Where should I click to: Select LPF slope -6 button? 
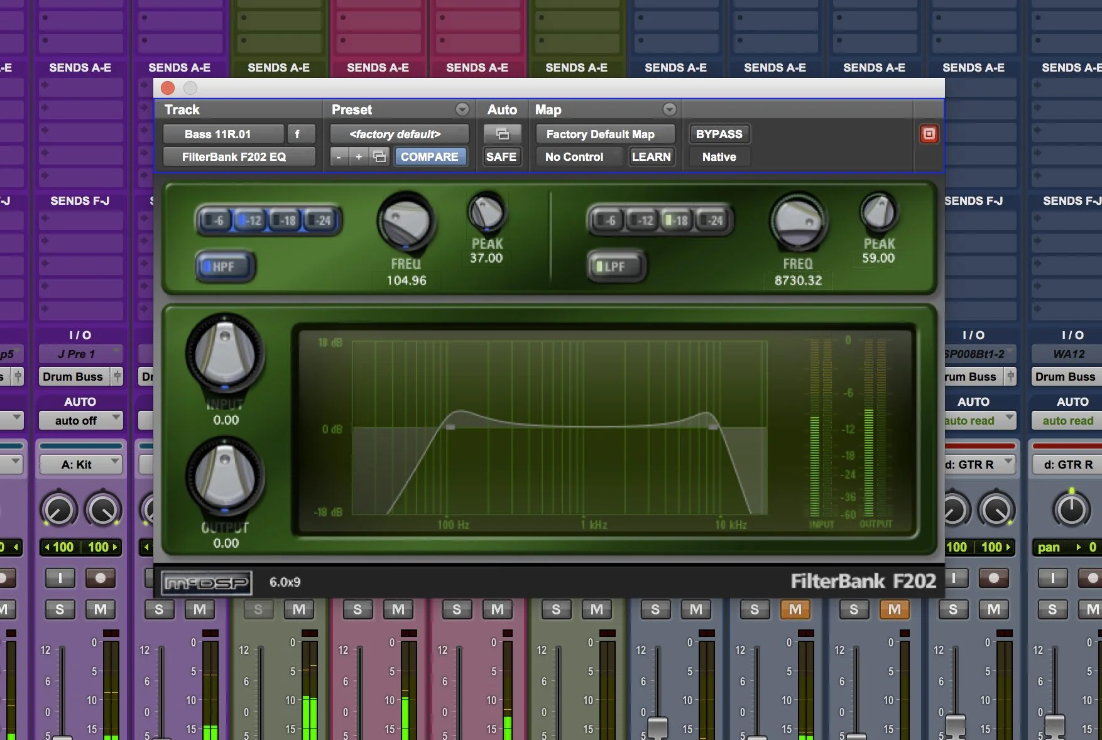point(608,220)
